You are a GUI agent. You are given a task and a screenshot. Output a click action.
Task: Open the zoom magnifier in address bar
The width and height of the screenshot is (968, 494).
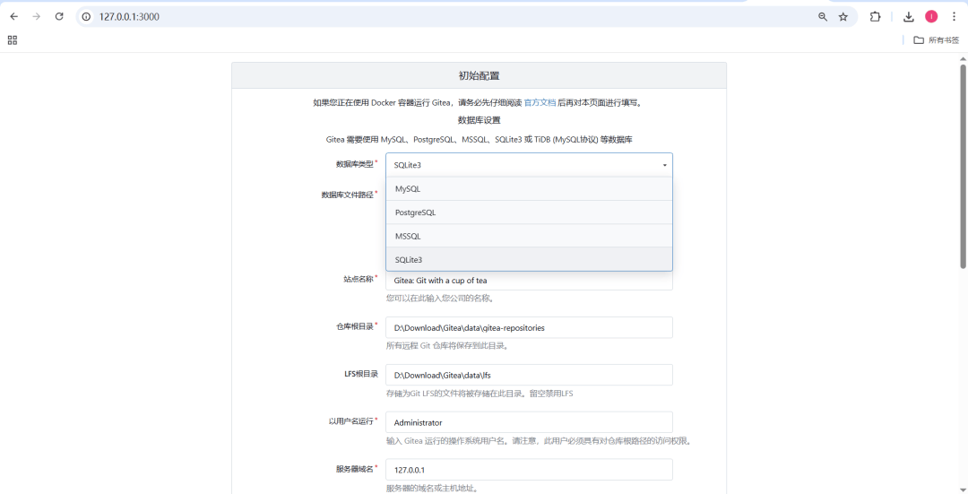point(823,17)
